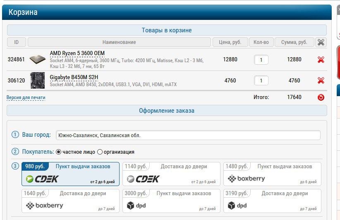Choose Boxberry pickup point for 1480 руб.
This screenshot has height=220, width=340.
click(x=272, y=174)
